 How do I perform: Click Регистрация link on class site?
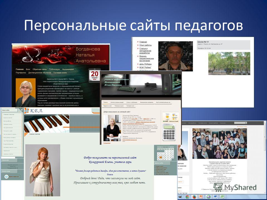pos(240,127)
